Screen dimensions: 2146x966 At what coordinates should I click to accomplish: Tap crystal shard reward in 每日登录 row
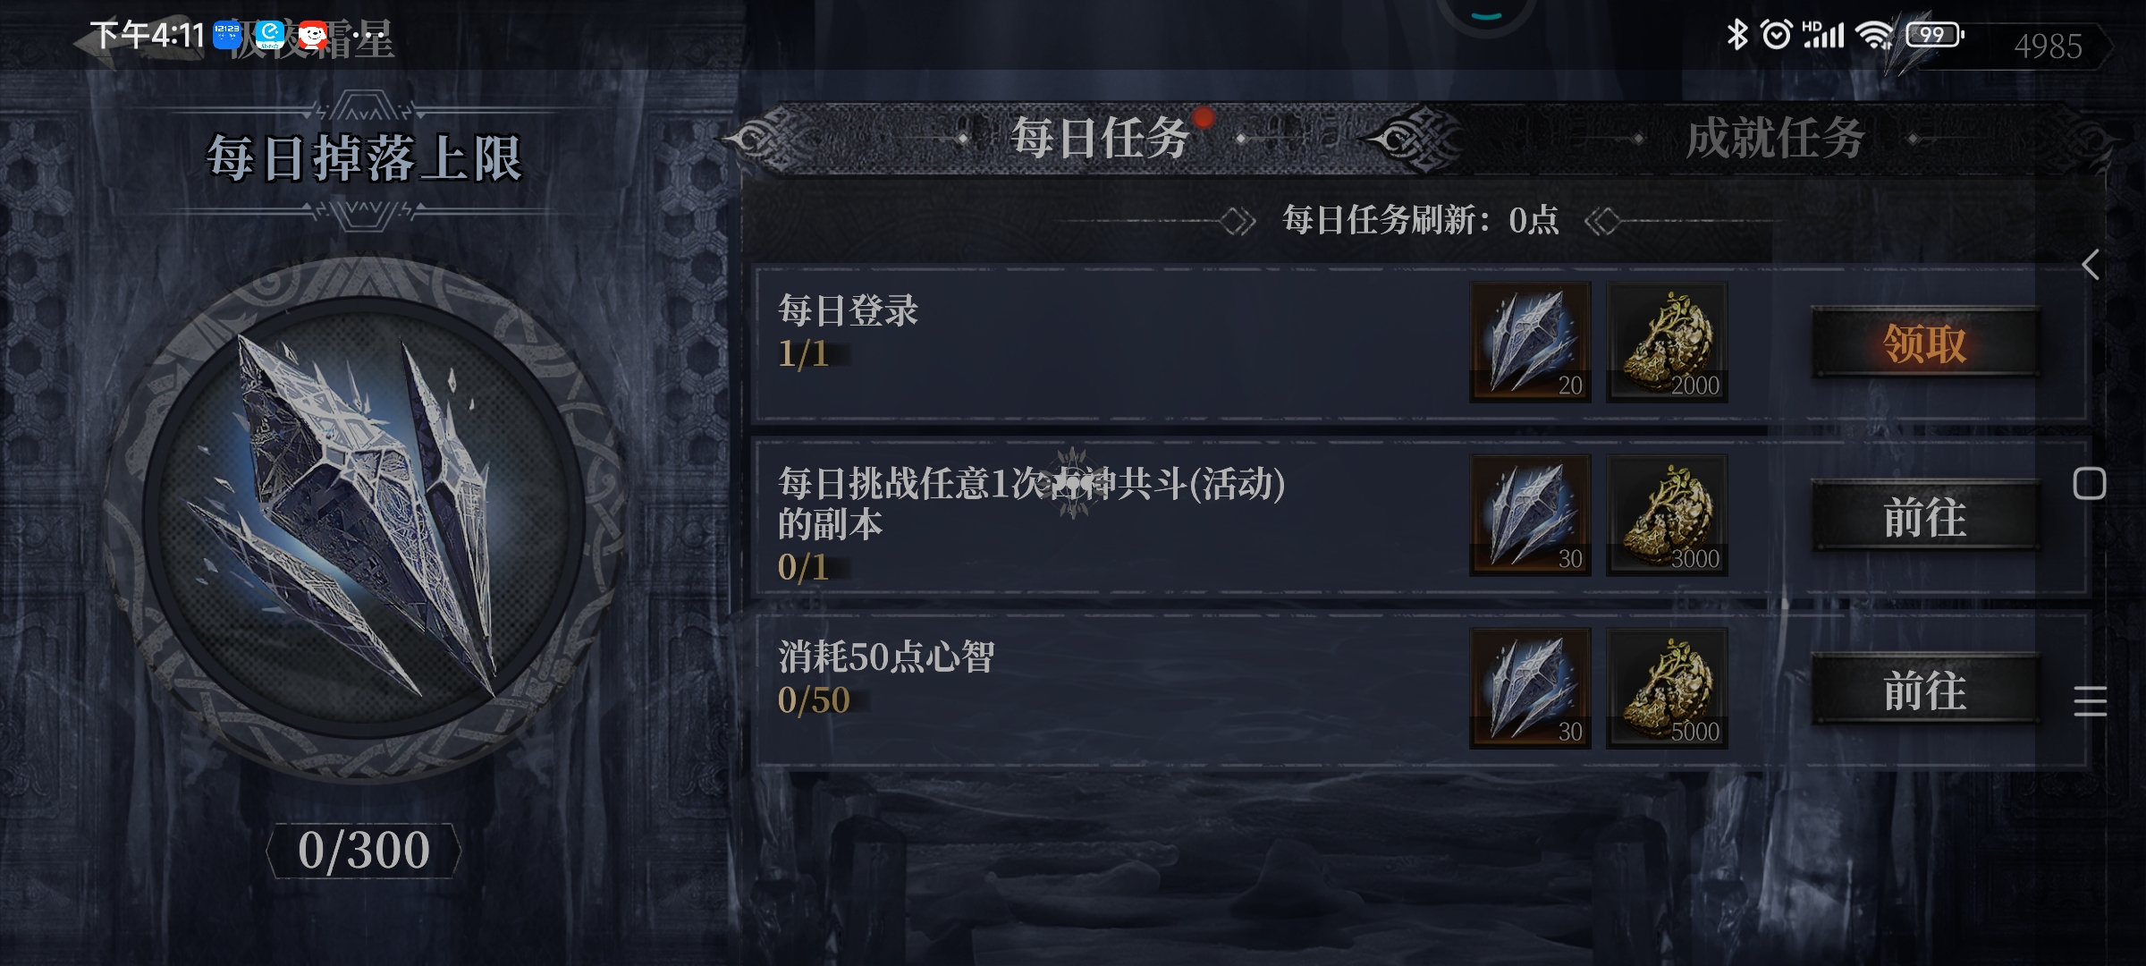(x=1530, y=342)
